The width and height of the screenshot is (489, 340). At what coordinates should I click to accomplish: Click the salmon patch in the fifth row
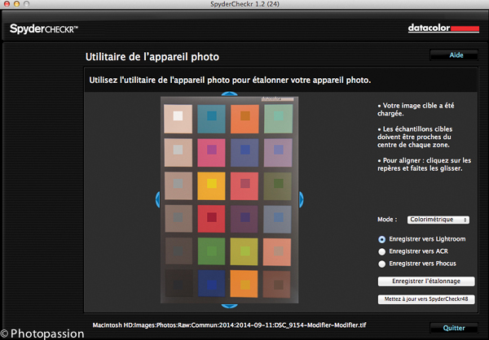[277, 252]
